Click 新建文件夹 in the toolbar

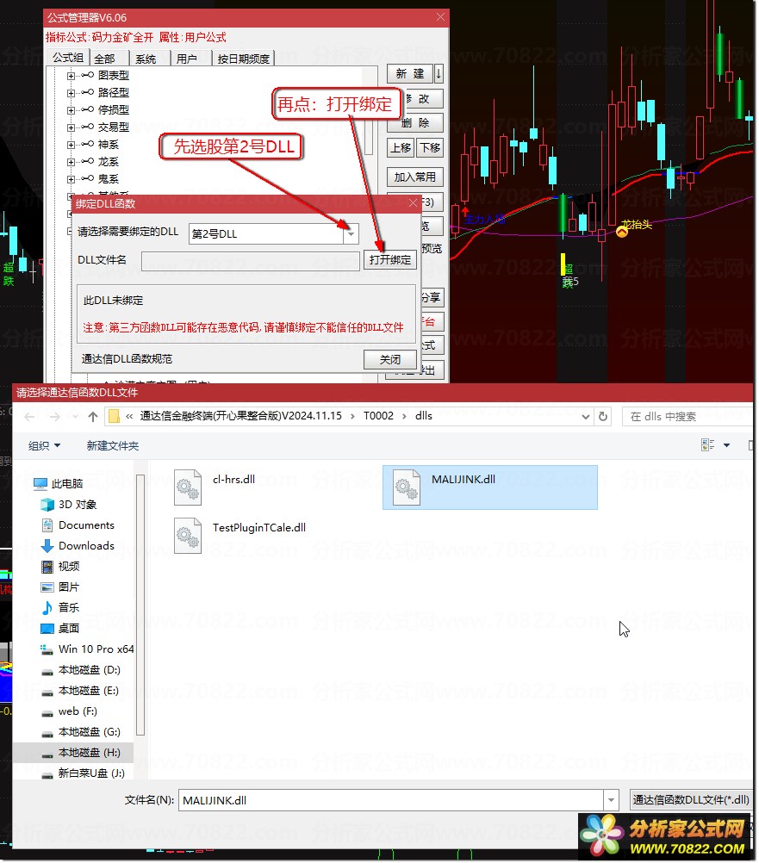(113, 446)
